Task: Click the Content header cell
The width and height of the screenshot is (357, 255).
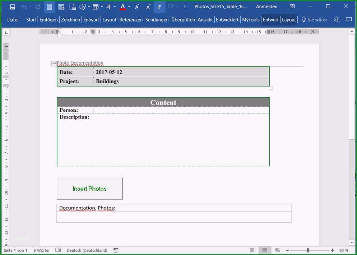Action: pyautogui.click(x=163, y=102)
